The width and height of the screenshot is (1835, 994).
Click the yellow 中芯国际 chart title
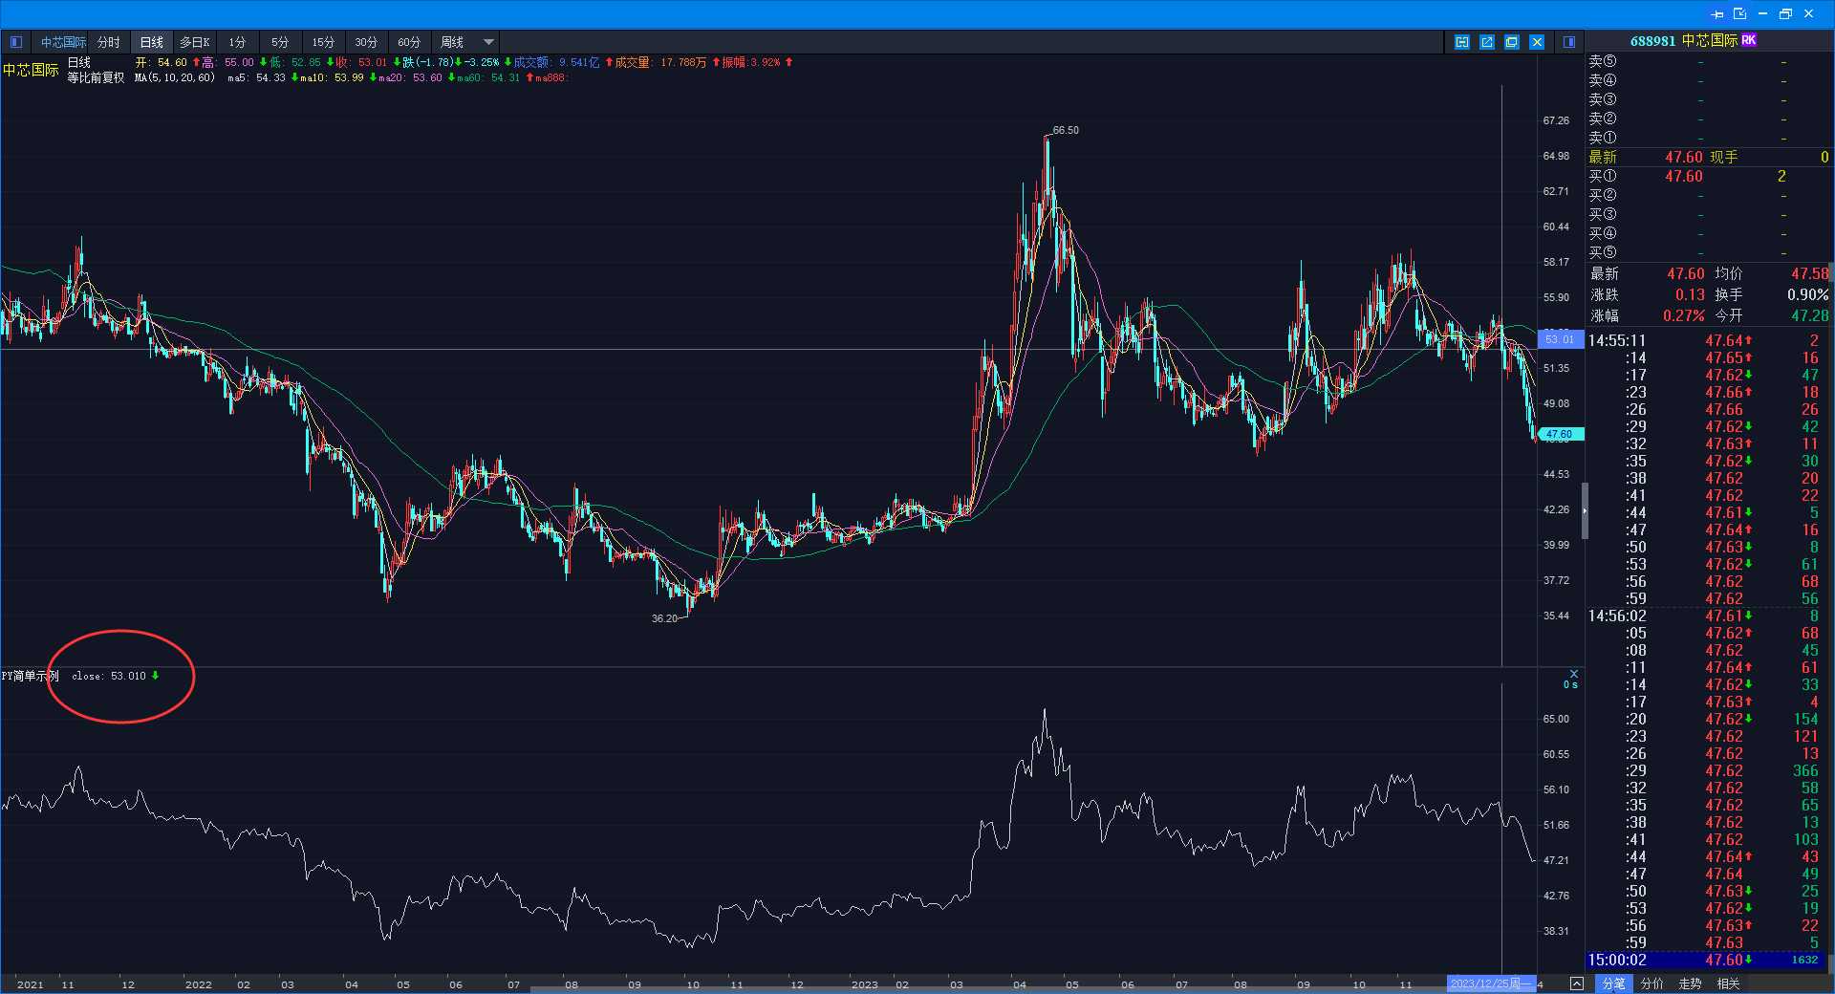31,70
